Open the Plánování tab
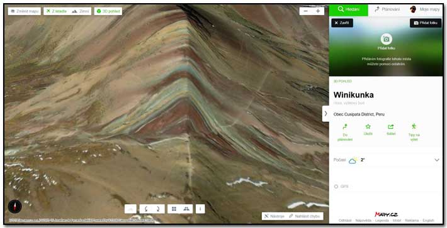Viewport: 447px width, 228px height. pyautogui.click(x=387, y=9)
